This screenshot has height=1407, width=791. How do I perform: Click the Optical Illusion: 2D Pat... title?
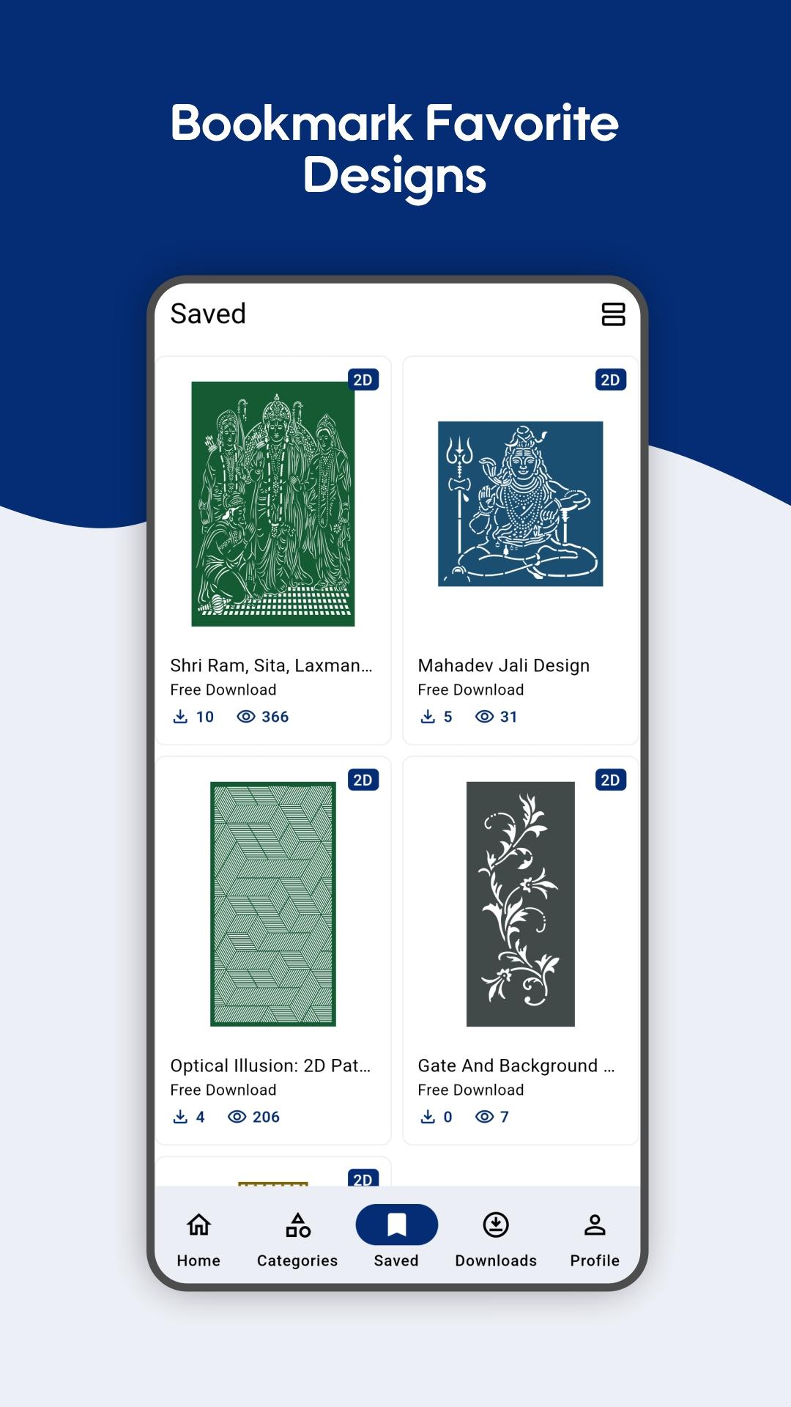click(x=270, y=1066)
